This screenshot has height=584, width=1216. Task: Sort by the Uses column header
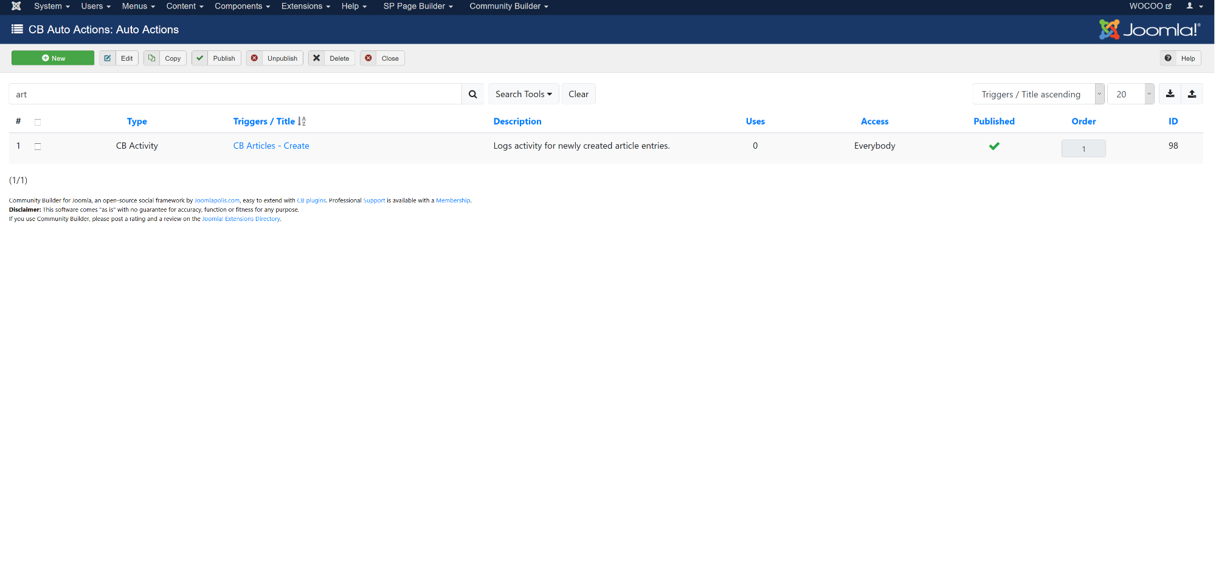(x=755, y=121)
